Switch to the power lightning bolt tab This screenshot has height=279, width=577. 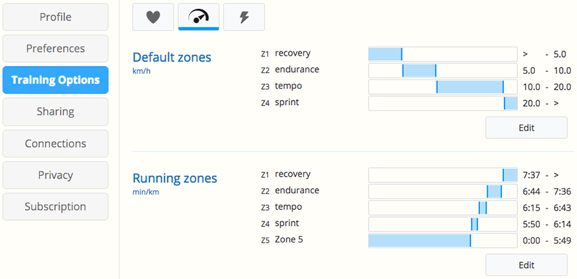244,17
